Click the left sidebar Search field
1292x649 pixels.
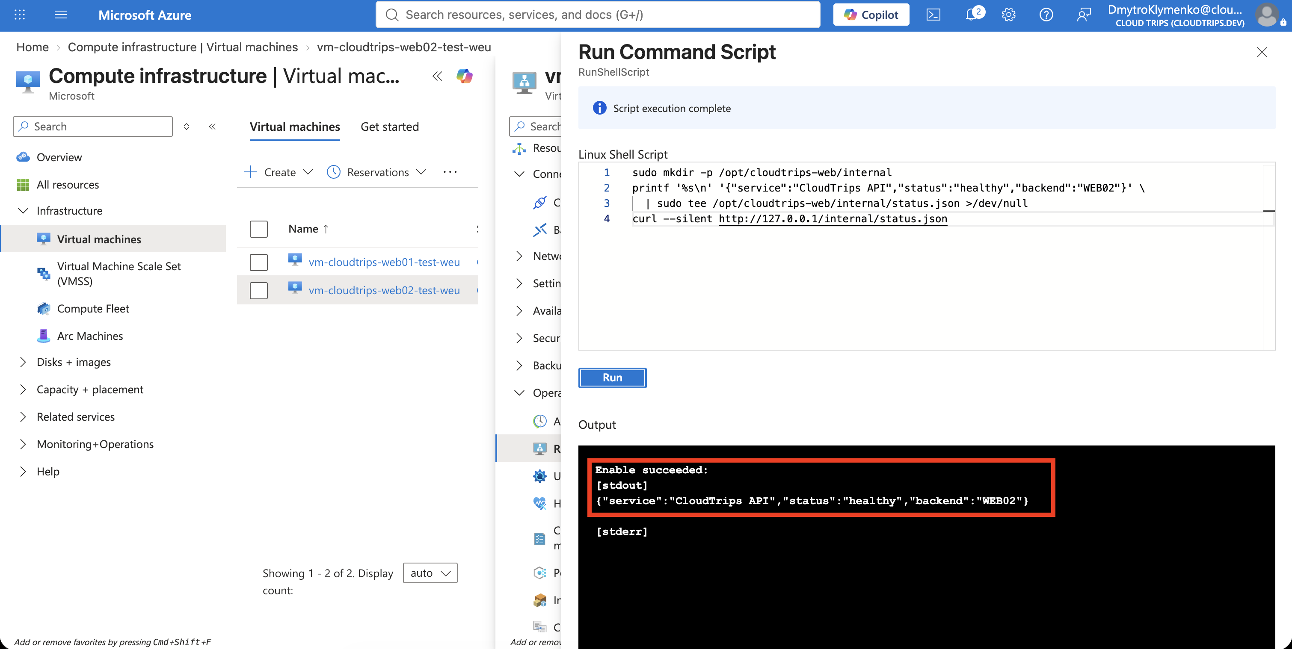pos(93,126)
